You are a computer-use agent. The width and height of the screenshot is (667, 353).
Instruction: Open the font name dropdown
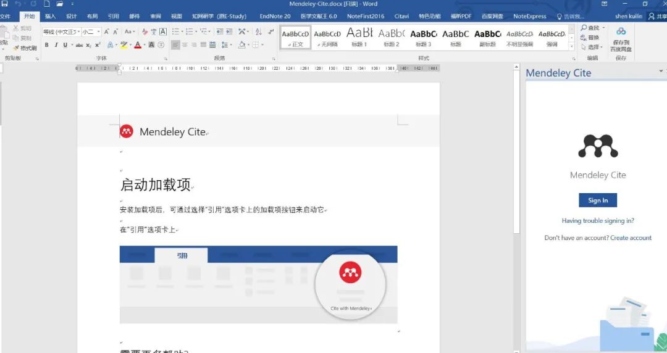pyautogui.click(x=78, y=32)
